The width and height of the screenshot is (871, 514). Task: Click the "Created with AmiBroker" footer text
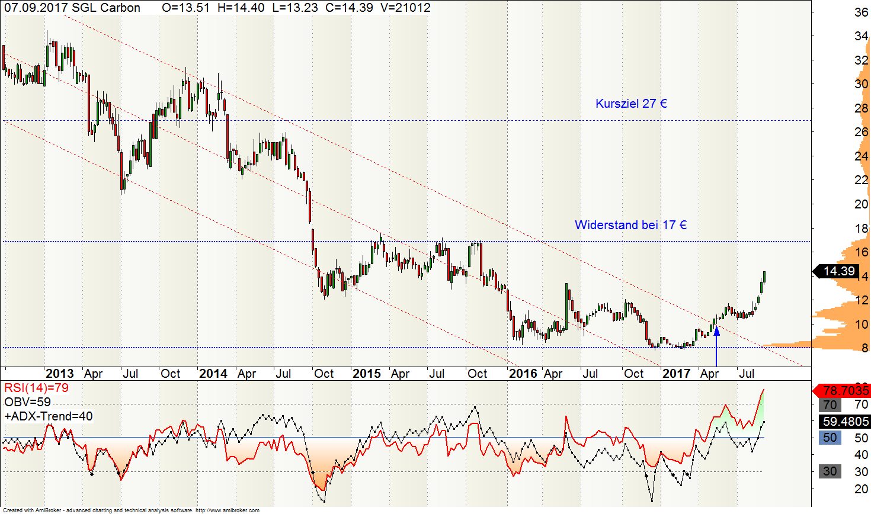[x=32, y=510]
